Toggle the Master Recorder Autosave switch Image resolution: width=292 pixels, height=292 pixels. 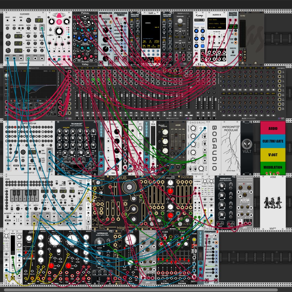coord(233,52)
